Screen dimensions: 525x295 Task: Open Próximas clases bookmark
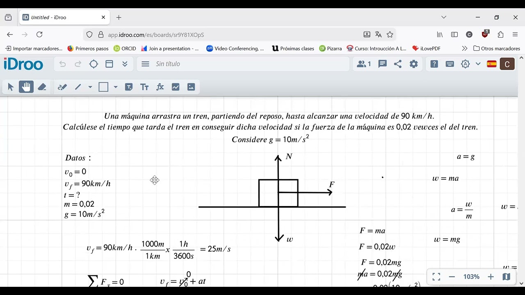click(x=293, y=48)
